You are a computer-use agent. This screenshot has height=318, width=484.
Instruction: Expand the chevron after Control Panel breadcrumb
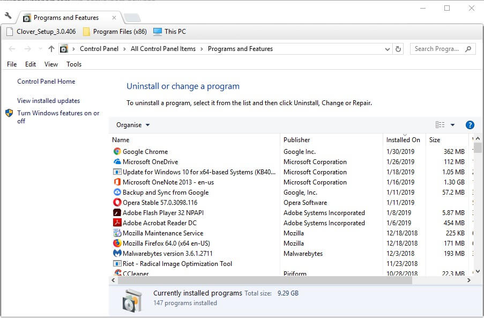[124, 49]
